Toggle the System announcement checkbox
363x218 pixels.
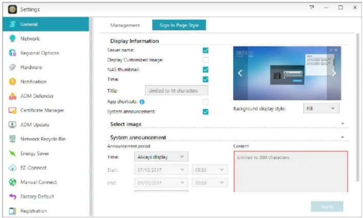[x=205, y=112]
